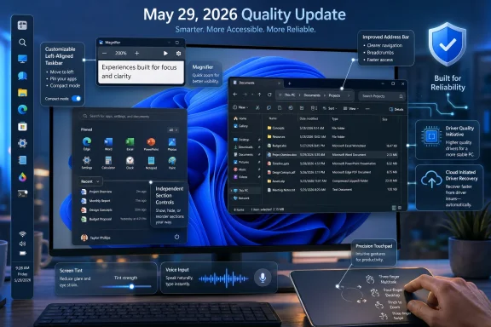Expand the This PC node in the navigation pane
This screenshot has height=327, width=491.
pos(232,190)
